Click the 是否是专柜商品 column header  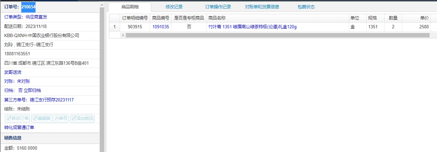coord(189,18)
